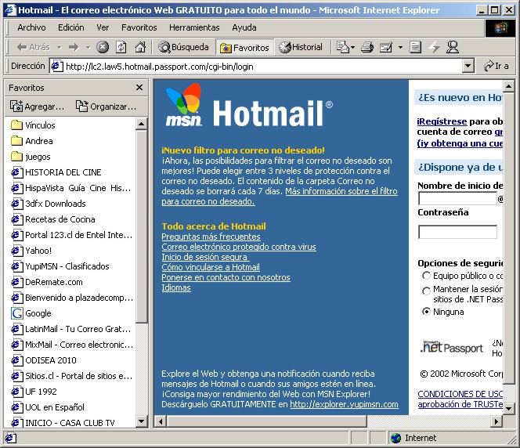The height and width of the screenshot is (448, 520).
Task: Open Inicio de sesión segura link
Action: click(x=205, y=257)
